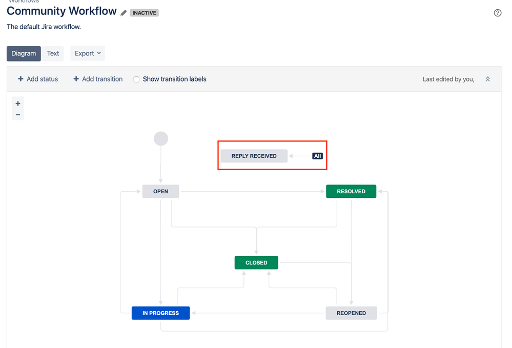This screenshot has height=348, width=512.
Task: Zoom out with the minus icon
Action: coord(18,115)
